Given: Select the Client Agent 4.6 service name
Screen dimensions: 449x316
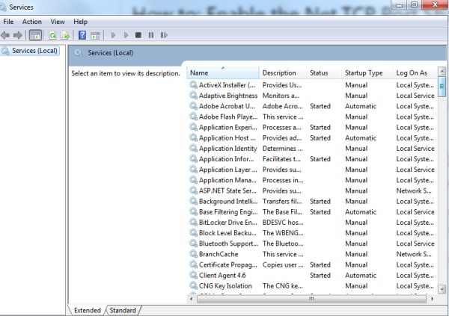Looking at the screenshot, I should pyautogui.click(x=222, y=276).
